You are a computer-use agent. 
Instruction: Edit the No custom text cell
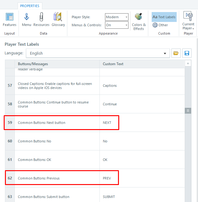tap(142, 141)
